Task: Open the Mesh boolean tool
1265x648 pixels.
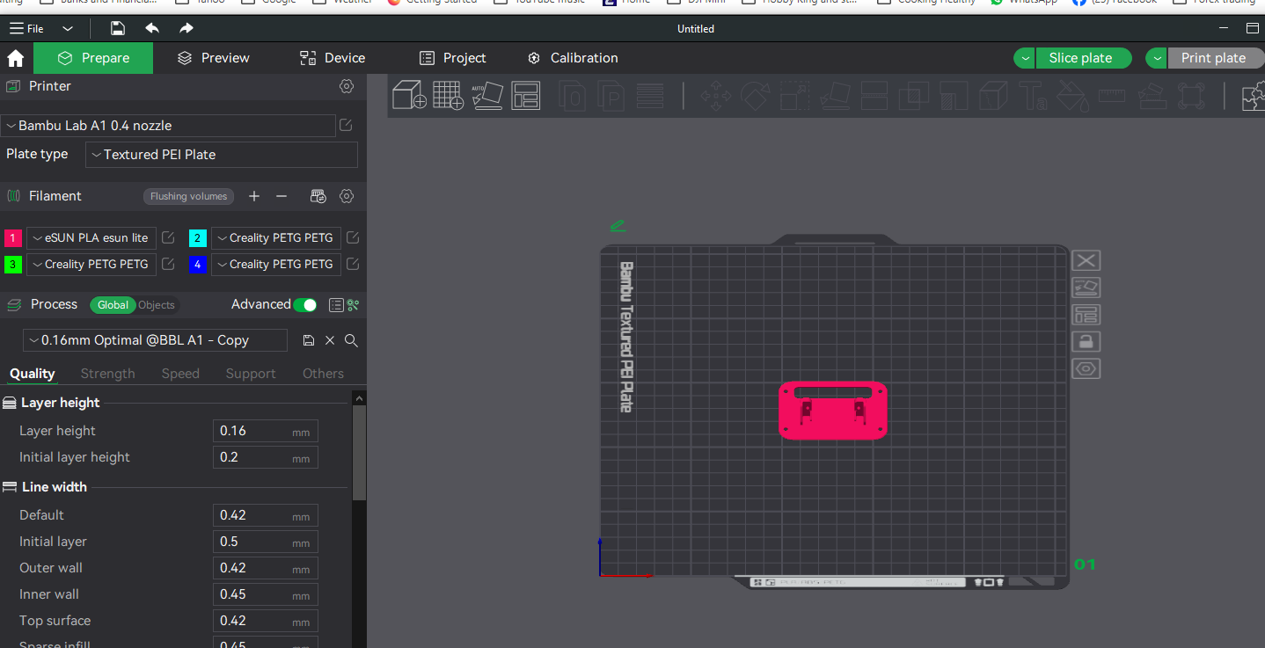Action: pyautogui.click(x=914, y=95)
